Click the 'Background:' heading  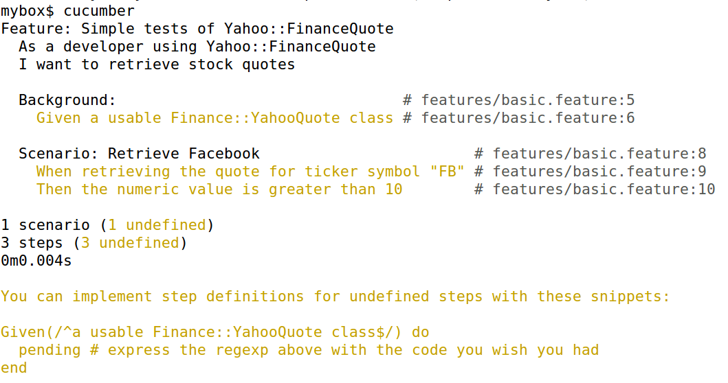click(x=67, y=100)
